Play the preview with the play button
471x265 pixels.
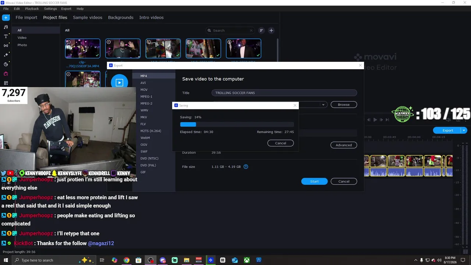375,120
